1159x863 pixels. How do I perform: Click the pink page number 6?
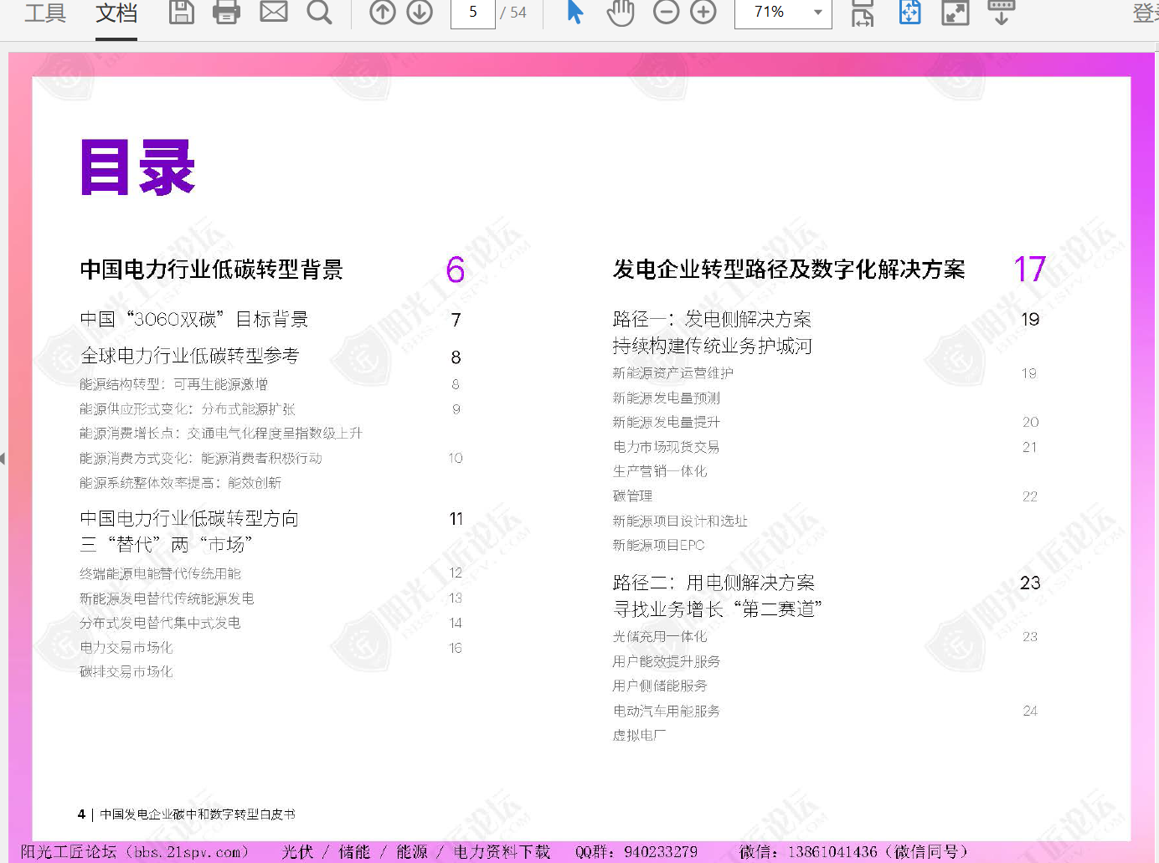point(456,270)
